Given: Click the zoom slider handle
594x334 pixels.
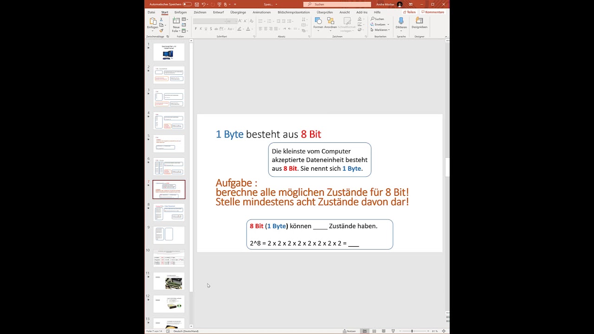Looking at the screenshot, I should (x=412, y=331).
